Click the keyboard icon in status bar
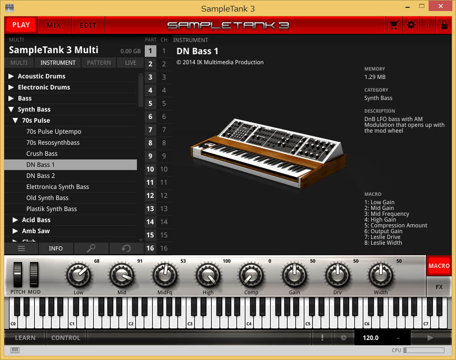 coord(15,351)
